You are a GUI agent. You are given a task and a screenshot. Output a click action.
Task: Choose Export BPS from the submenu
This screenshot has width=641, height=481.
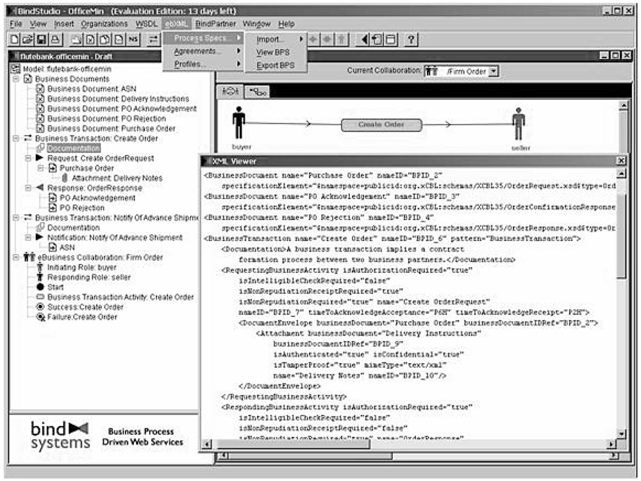[x=276, y=65]
